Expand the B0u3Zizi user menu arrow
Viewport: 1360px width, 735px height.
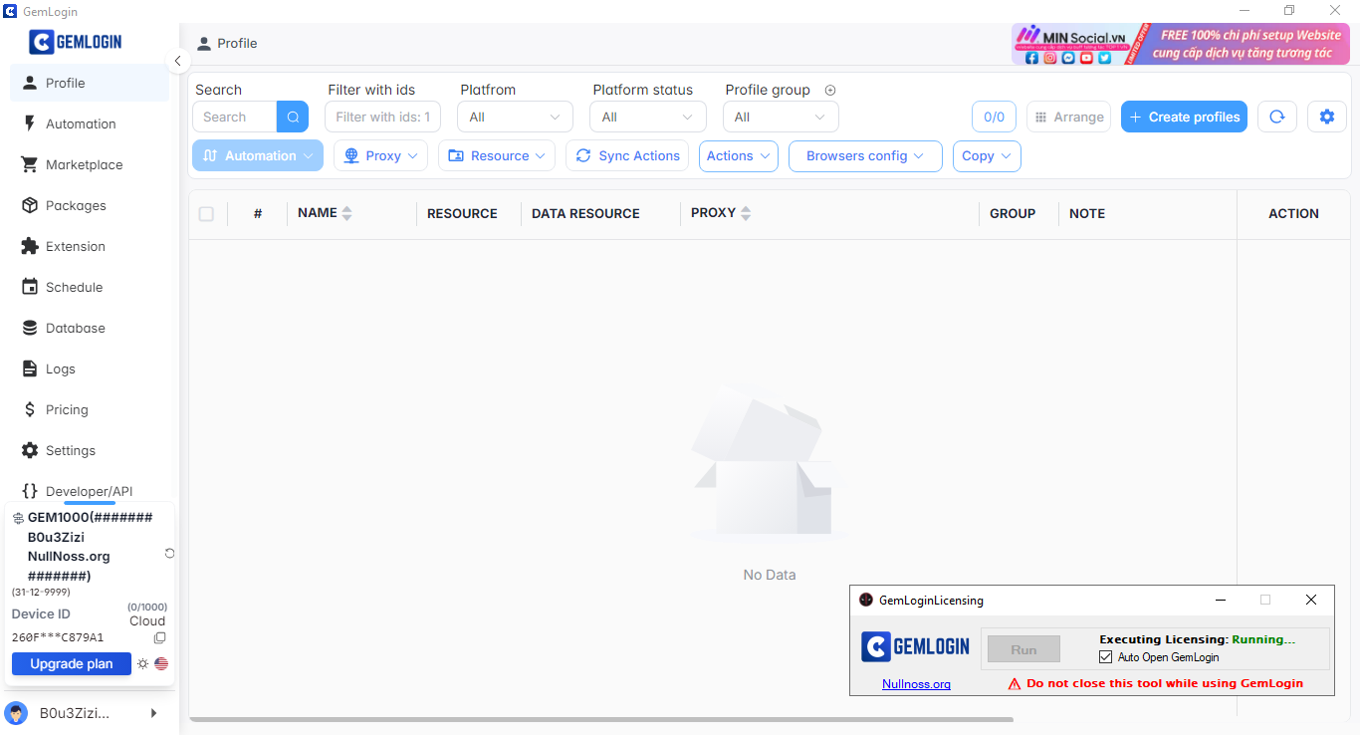153,713
